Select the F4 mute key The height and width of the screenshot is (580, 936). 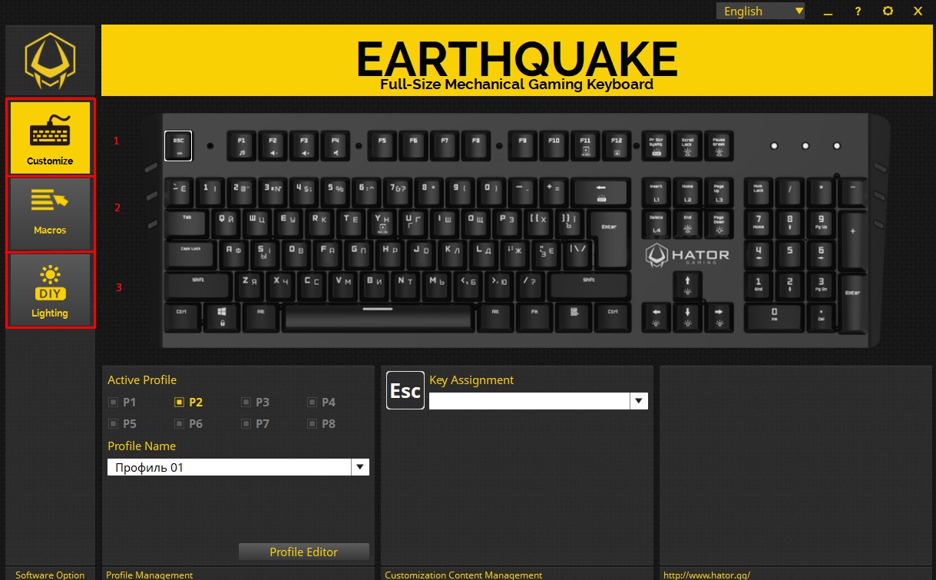tap(336, 146)
